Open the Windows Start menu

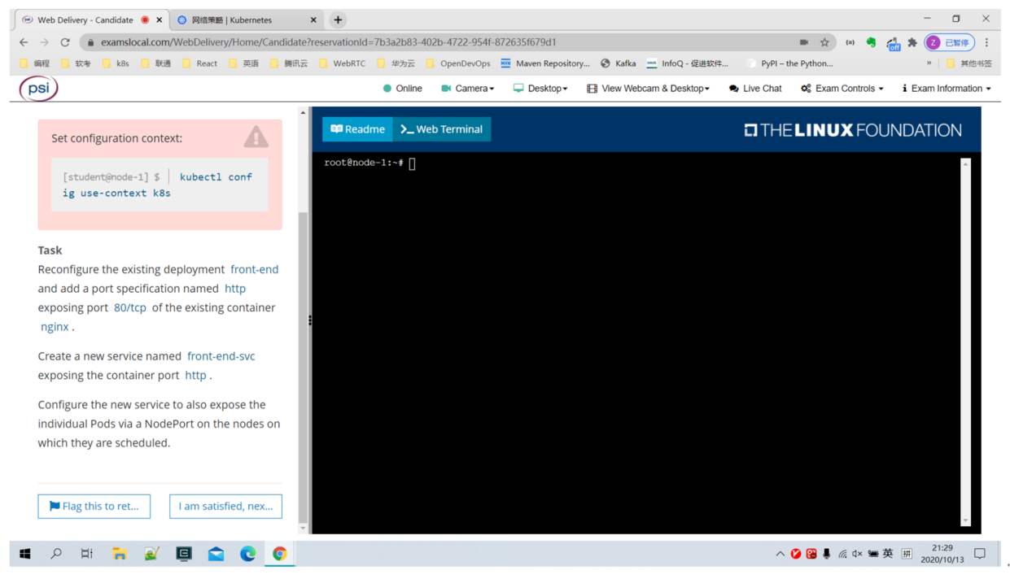point(25,554)
